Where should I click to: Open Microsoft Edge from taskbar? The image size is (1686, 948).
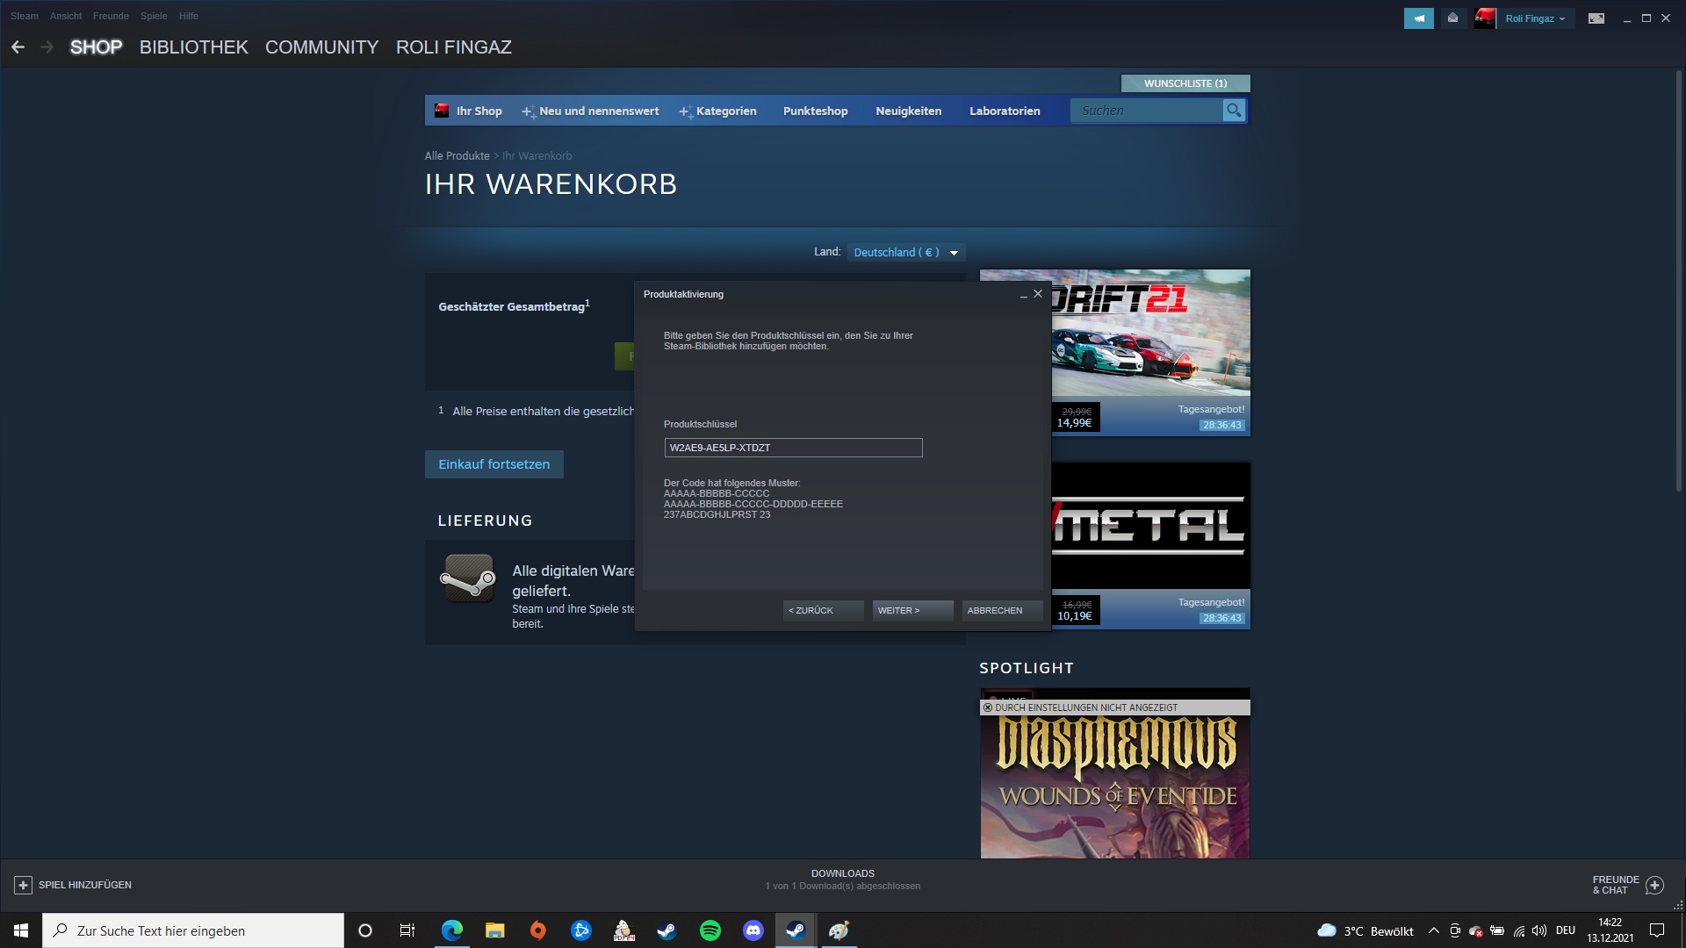click(x=452, y=930)
